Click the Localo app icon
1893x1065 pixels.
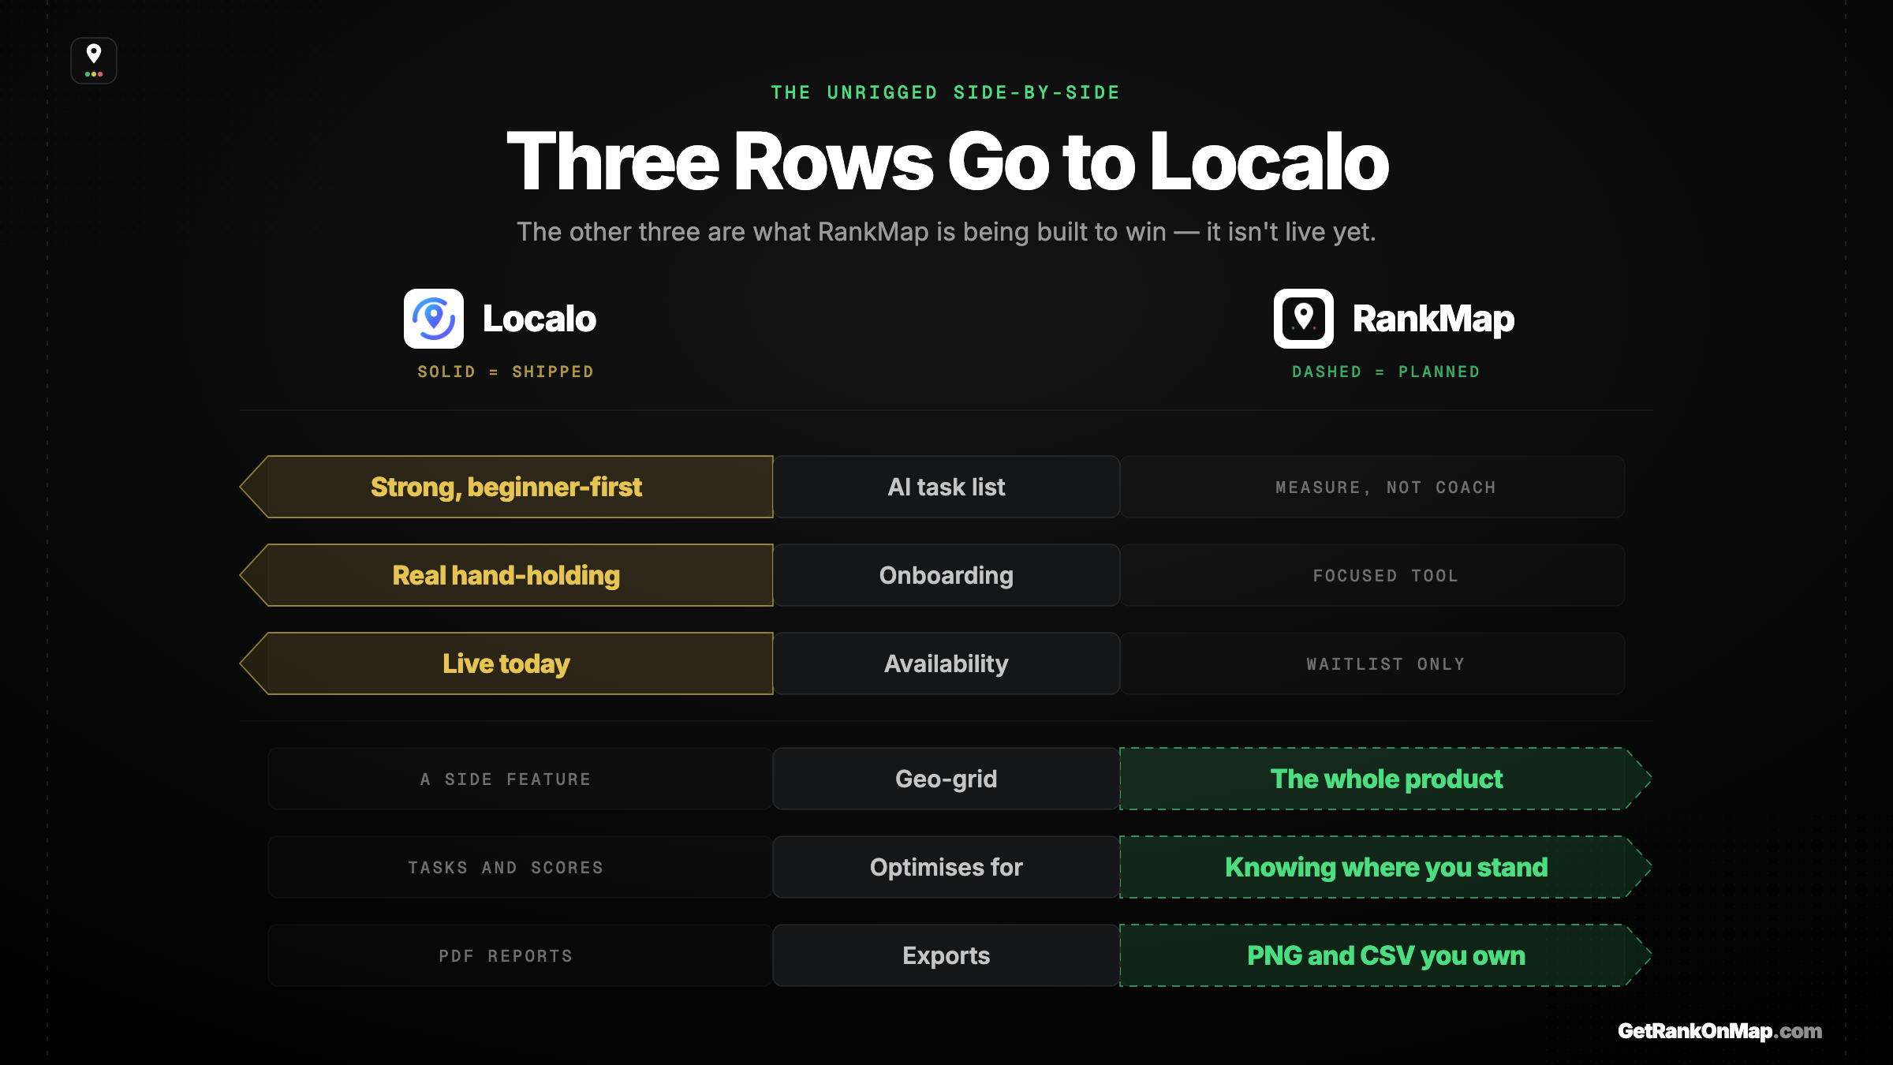tap(434, 319)
